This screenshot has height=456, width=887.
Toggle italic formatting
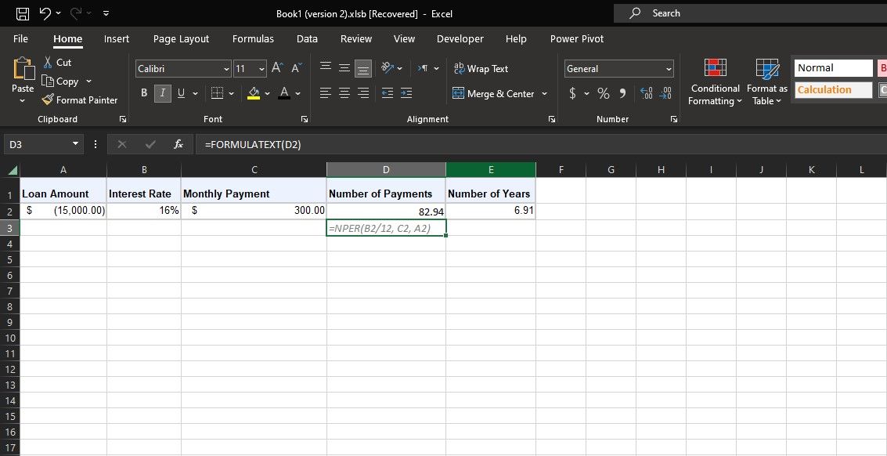click(x=162, y=92)
